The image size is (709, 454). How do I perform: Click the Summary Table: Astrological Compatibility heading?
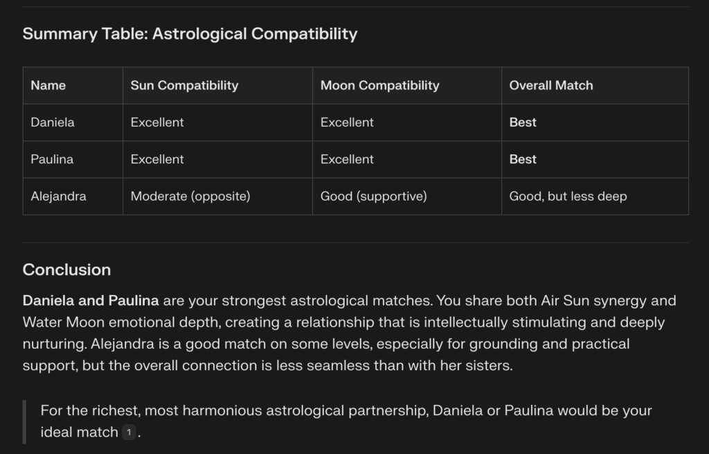pos(190,34)
